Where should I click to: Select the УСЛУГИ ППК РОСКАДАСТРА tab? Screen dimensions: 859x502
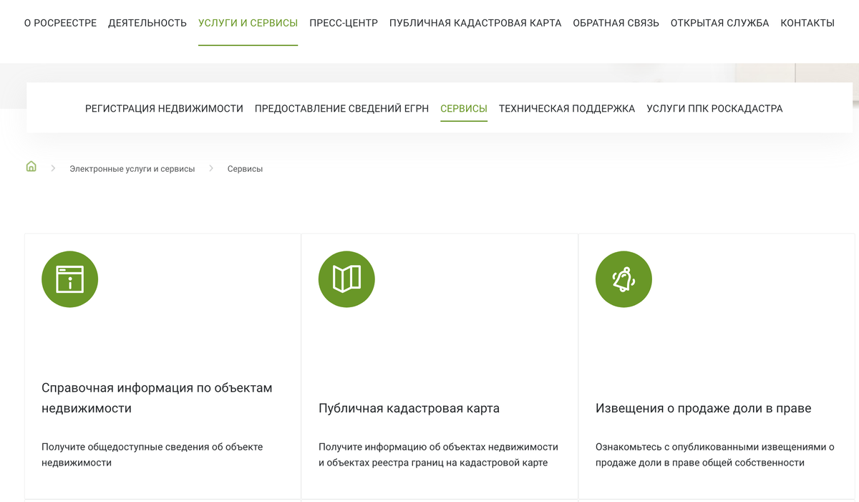point(714,108)
